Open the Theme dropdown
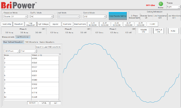The image size is (181, 108). [x=173, y=7]
